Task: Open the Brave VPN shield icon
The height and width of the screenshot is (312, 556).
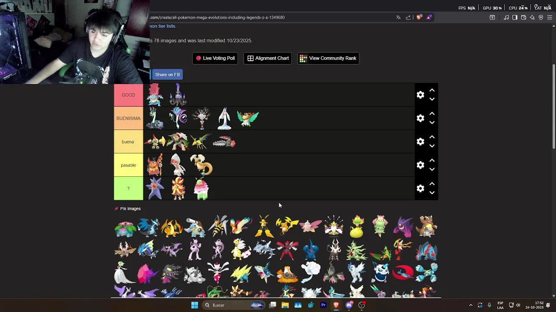Action: (541, 17)
